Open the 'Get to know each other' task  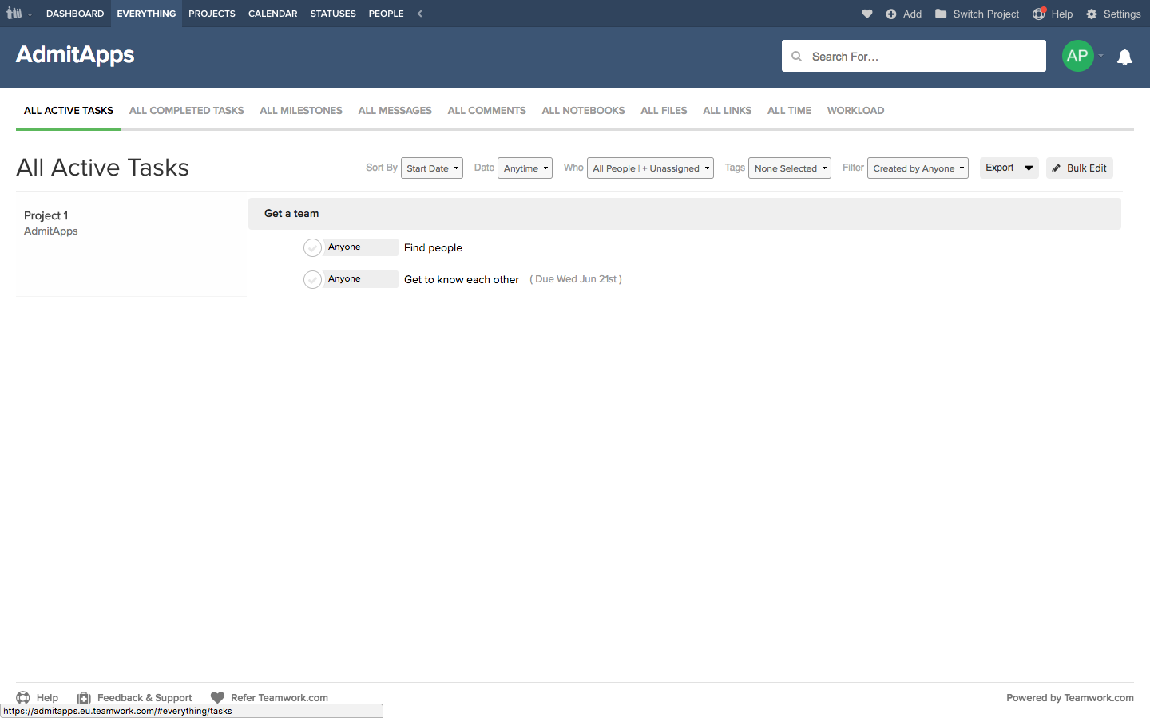pos(462,279)
